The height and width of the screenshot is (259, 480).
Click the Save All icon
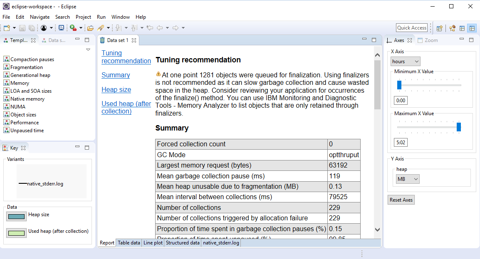click(x=32, y=28)
